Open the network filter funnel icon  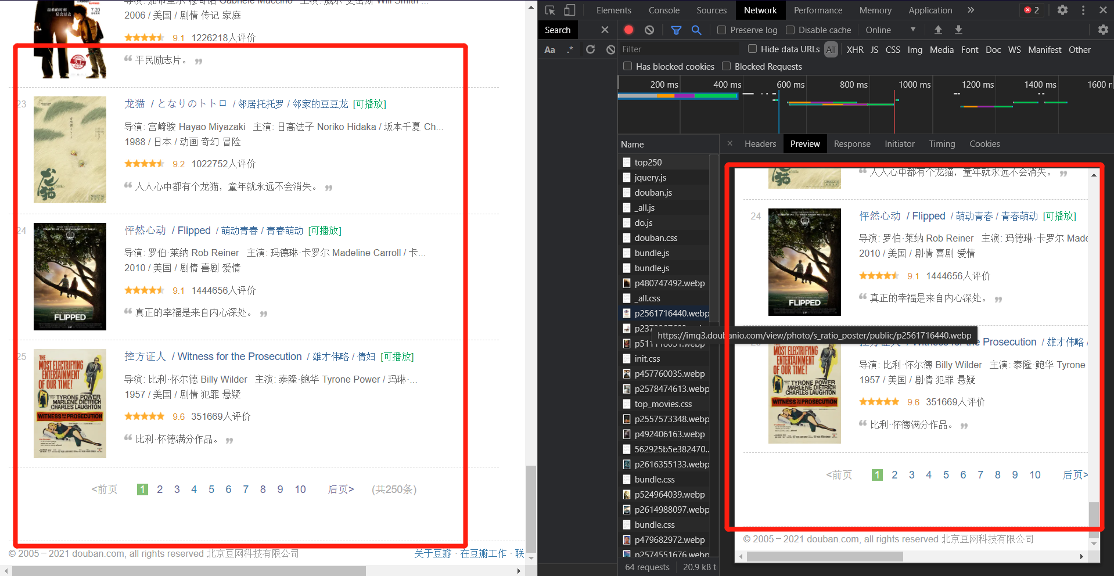coord(675,30)
